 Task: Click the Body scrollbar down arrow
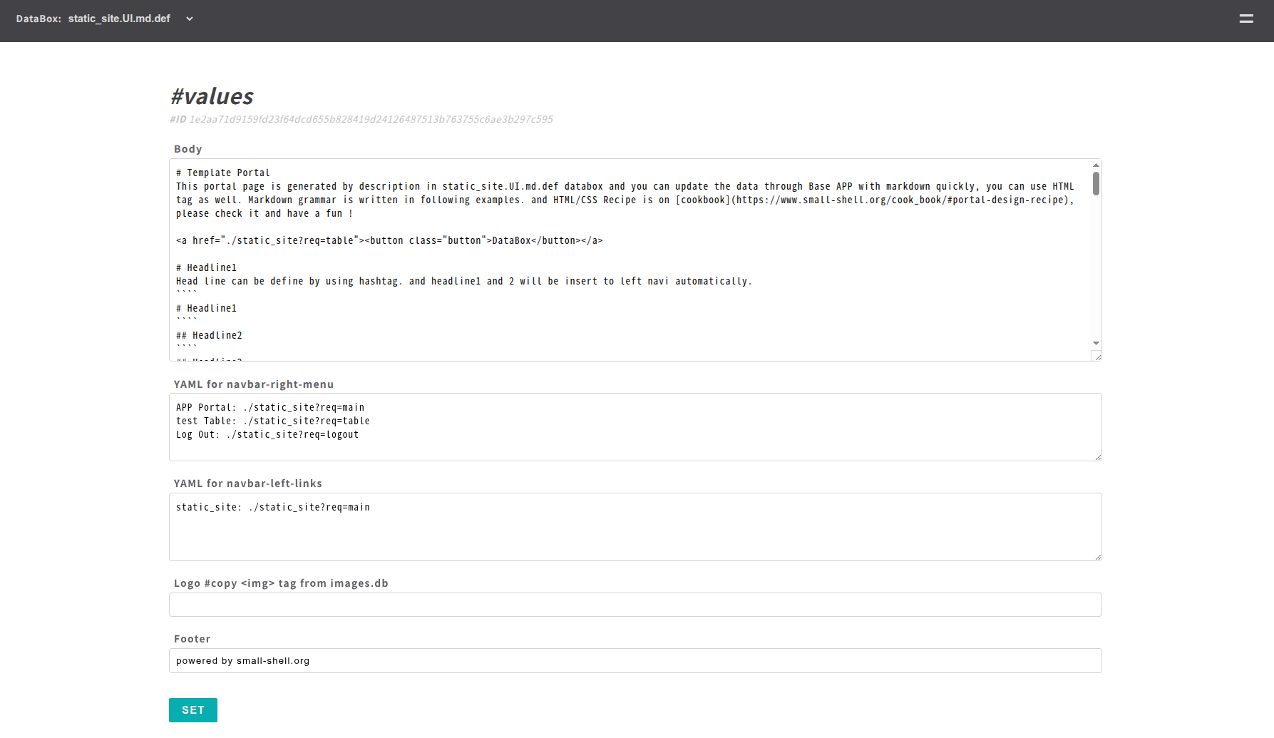(x=1096, y=344)
